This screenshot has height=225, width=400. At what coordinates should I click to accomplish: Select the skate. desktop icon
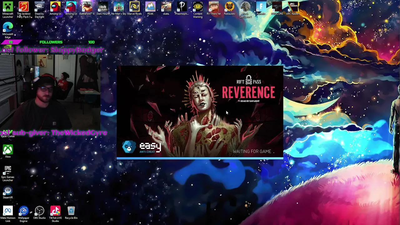[166, 8]
